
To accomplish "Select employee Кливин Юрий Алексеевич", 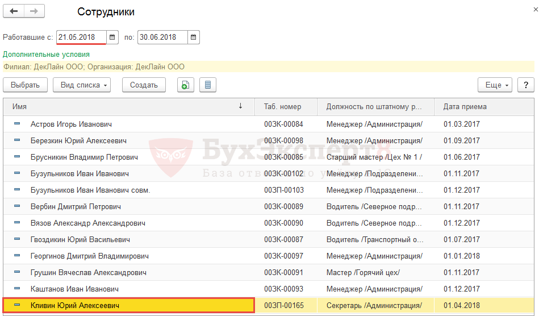I will (75, 306).
